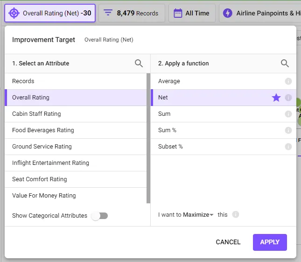The image size is (301, 262).
Task: Click the APPLY button
Action: (270, 242)
